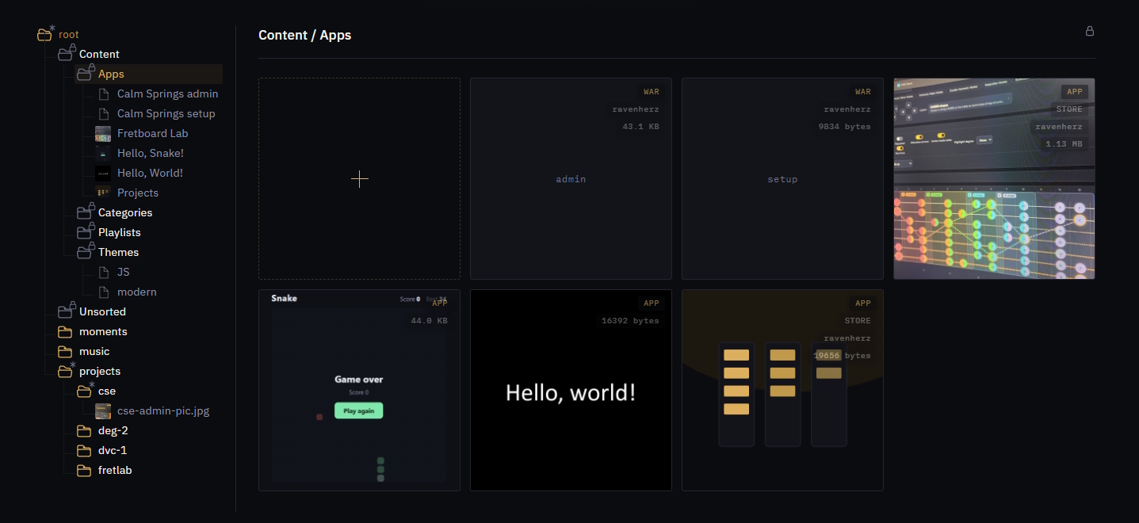This screenshot has width=1139, height=523.
Task: Click the Themes folder icon
Action: 85,252
